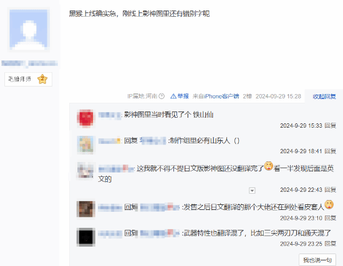This screenshot has height=266, width=343.
Task: Click 我也说一句 button
Action: (317, 260)
